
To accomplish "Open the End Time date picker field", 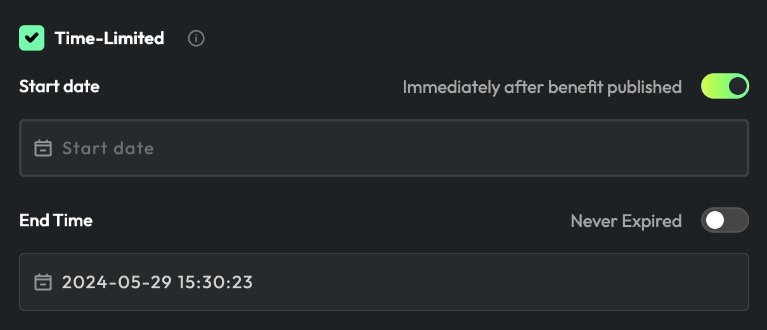I will pos(444,282).
